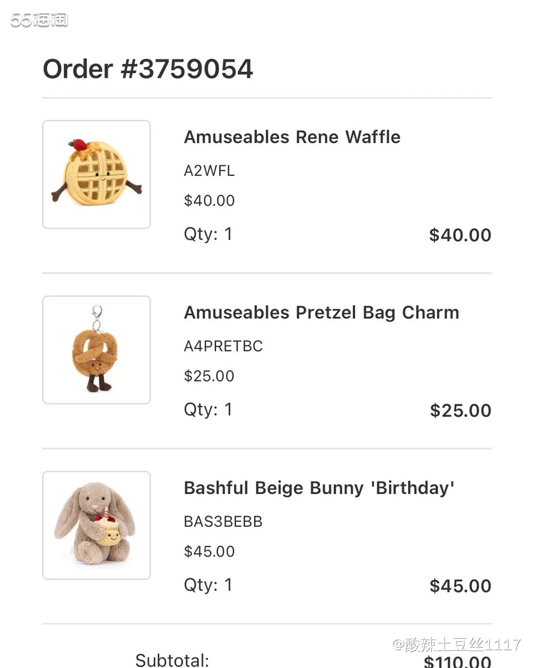Click the BAS3BEBB product code
This screenshot has height=668, width=534.
click(x=223, y=522)
